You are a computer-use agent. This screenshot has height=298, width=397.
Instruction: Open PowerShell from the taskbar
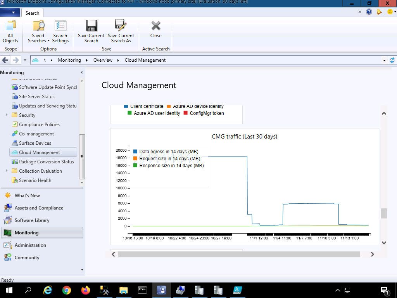[x=238, y=290]
